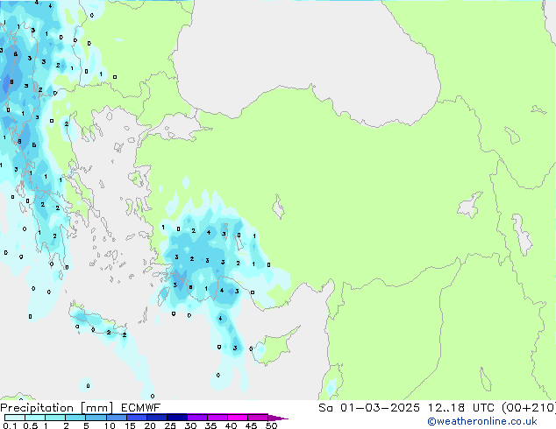556x429 pixels.
Task: Click the Sea of Marmara
Action: (177, 128)
